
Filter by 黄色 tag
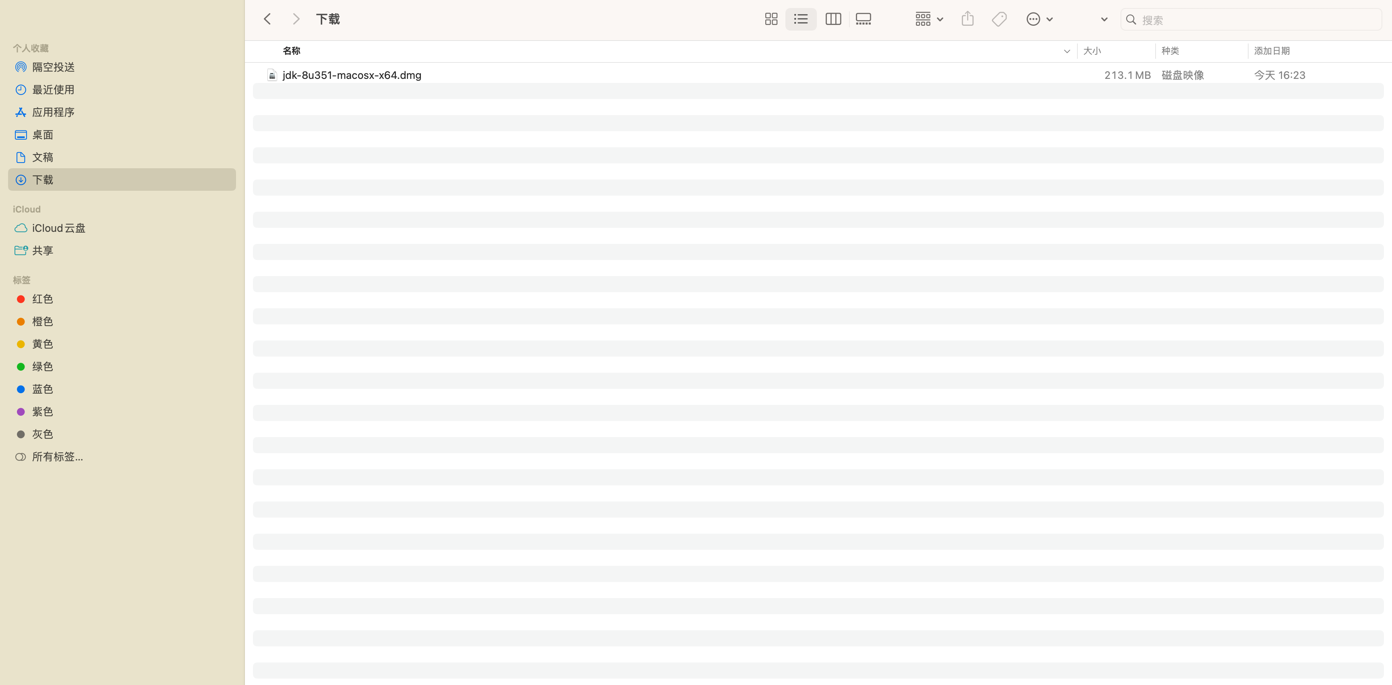pyautogui.click(x=122, y=345)
